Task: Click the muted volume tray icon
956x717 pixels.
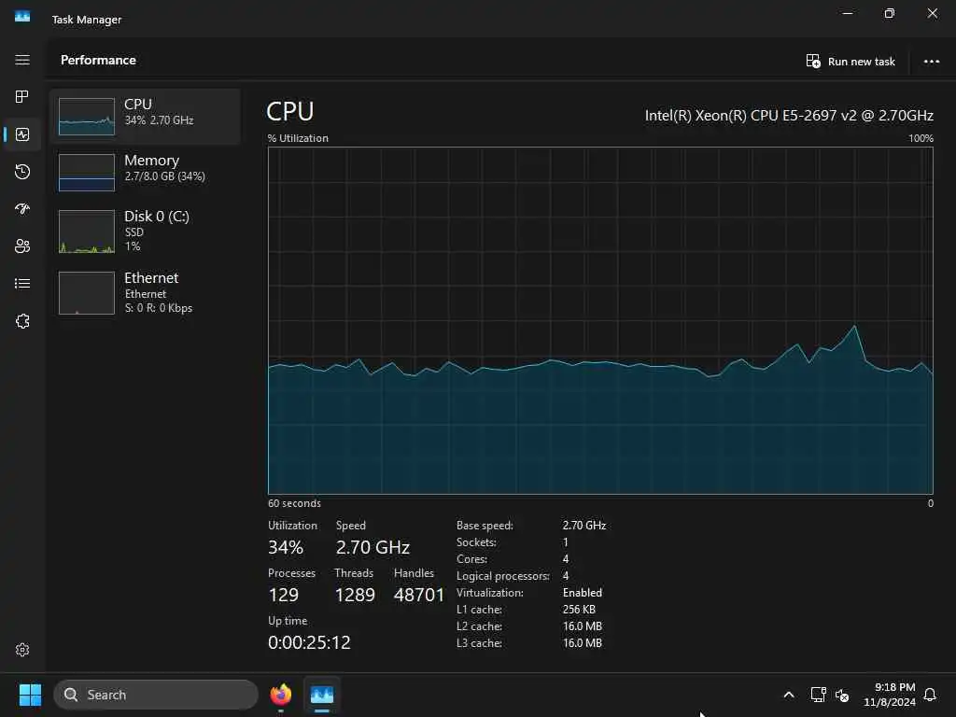Action: tap(842, 695)
